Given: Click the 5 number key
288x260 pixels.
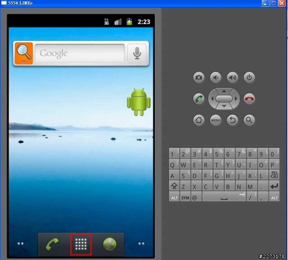Looking at the screenshot, I should tap(219, 153).
